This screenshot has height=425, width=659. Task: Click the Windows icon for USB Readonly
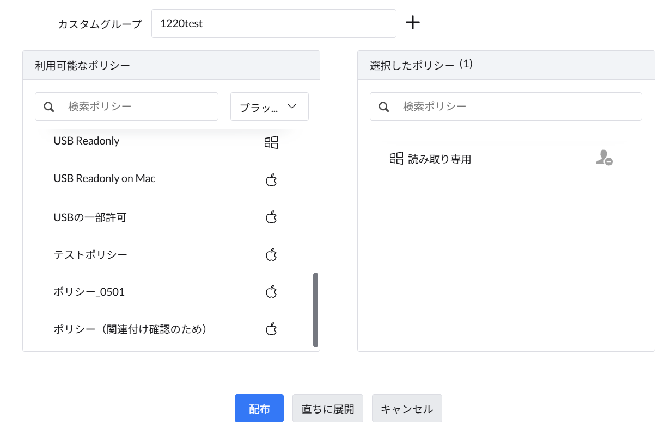tap(271, 142)
